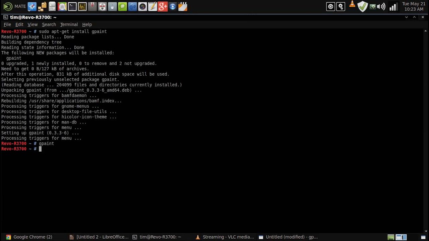Click the 'Rebuilding /usr/share/applications/bamf.index...' line
The height and width of the screenshot is (241, 429).
[x=61, y=101]
